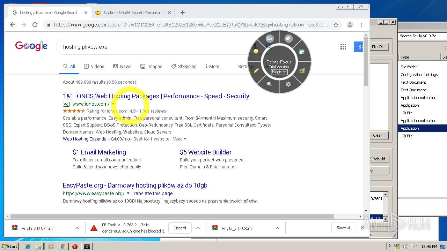The width and height of the screenshot is (447, 251).
Task: Select the 'Configuration settings' row in Explorer
Action: (x=423, y=75)
